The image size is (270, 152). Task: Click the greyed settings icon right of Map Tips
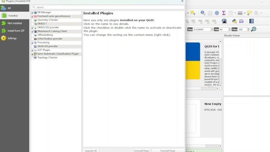click(x=256, y=13)
